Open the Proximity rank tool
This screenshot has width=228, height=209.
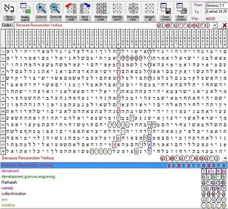click(133, 8)
